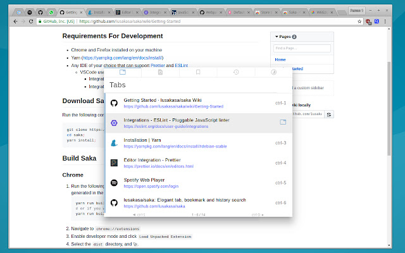Image resolution: width=405 pixels, height=253 pixels.
Task: Reload the page with refresh icon
Action: (x=34, y=22)
